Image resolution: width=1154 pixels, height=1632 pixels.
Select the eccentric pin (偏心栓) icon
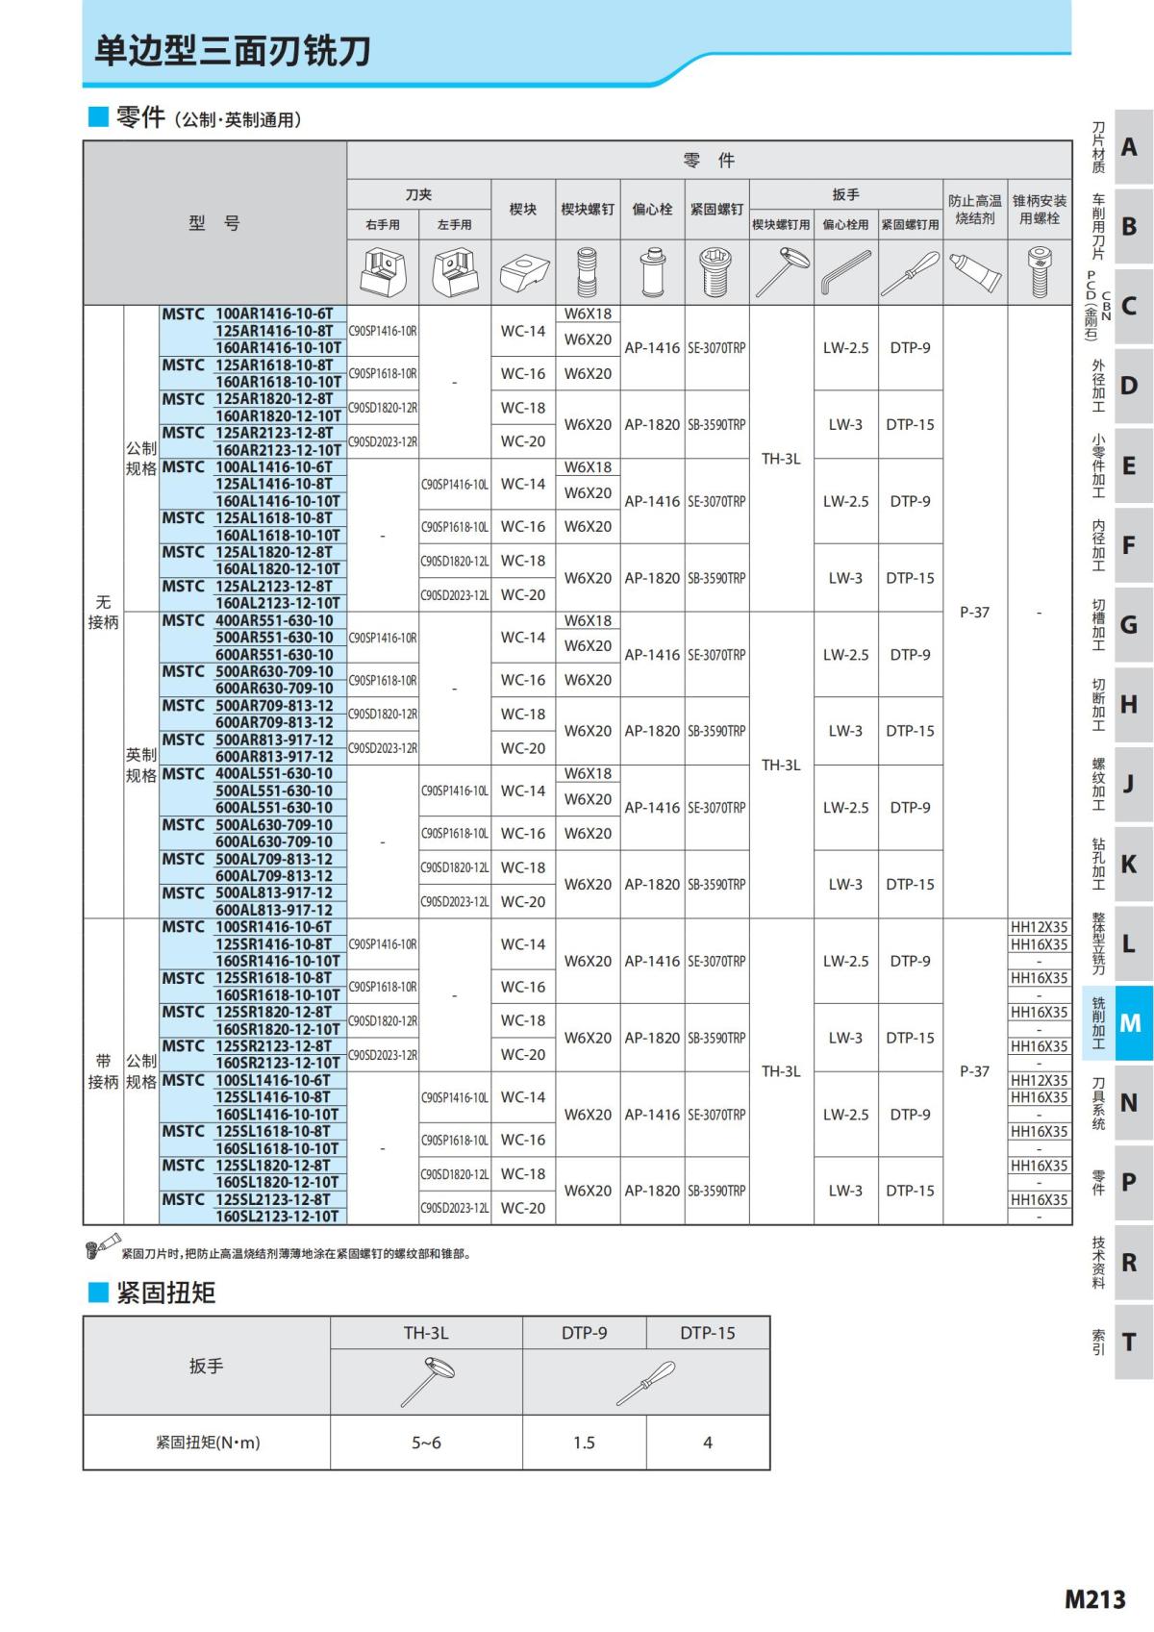coord(652,272)
